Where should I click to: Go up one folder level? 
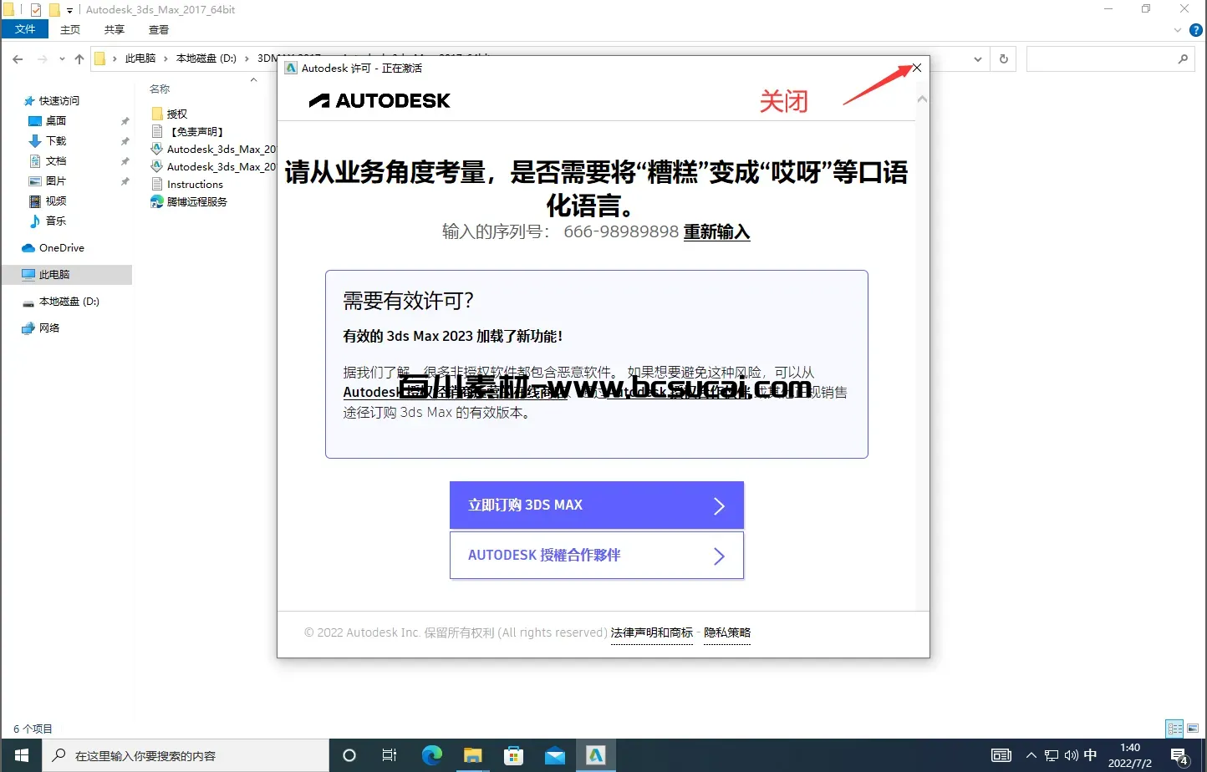(x=79, y=58)
